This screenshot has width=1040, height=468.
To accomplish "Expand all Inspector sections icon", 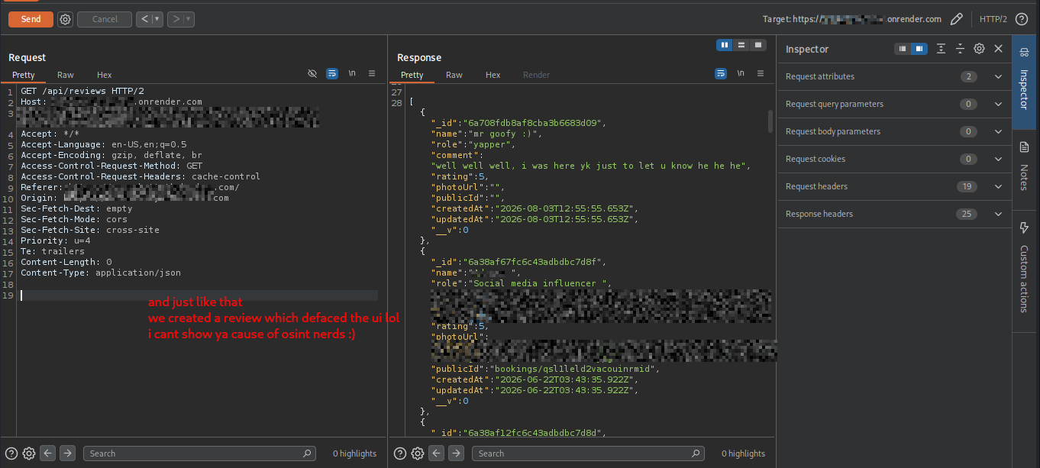I will [941, 49].
